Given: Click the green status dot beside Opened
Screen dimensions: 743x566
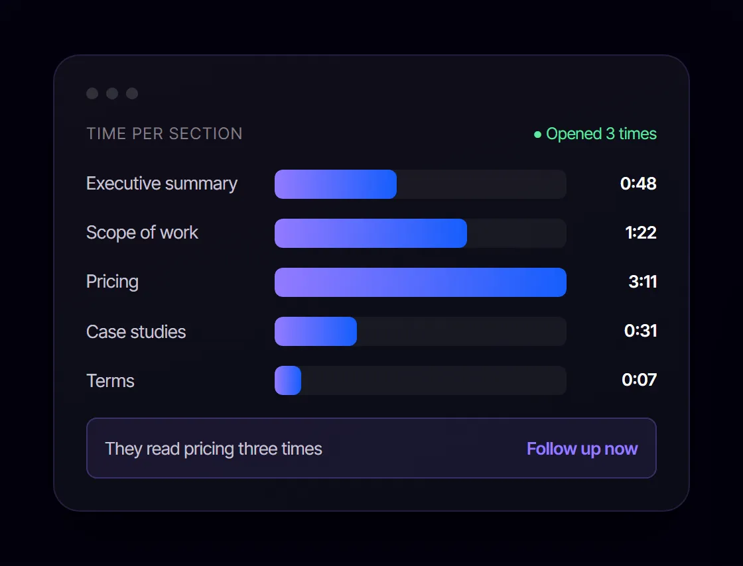Looking at the screenshot, I should coord(537,135).
